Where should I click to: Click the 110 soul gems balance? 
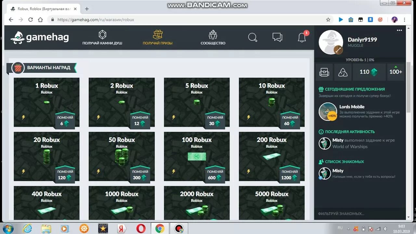(x=369, y=72)
